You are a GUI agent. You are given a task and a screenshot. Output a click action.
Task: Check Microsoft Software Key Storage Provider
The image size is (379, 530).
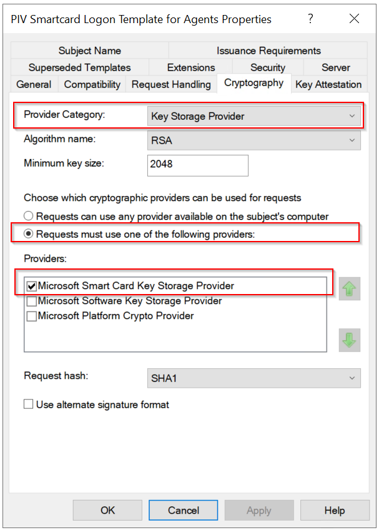click(32, 301)
